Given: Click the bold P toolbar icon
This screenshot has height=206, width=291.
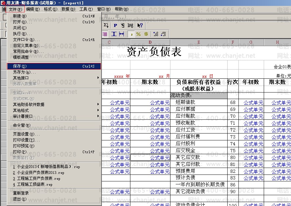Looking at the screenshot, I should [x=115, y=25].
